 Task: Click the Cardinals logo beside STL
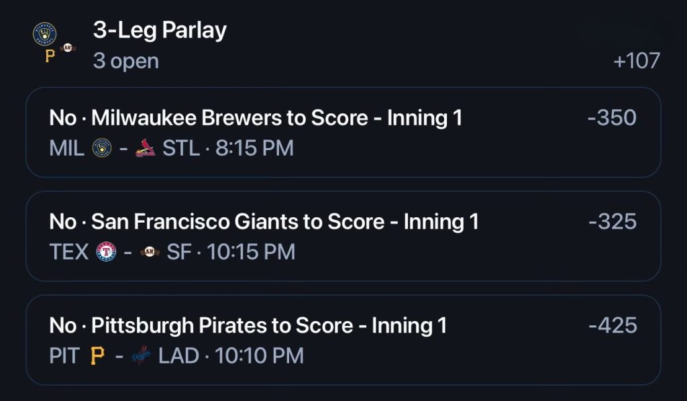(145, 148)
